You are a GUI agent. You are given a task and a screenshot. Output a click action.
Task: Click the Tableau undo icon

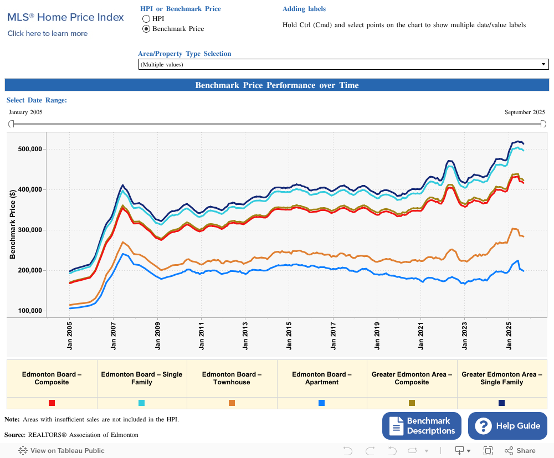348,450
